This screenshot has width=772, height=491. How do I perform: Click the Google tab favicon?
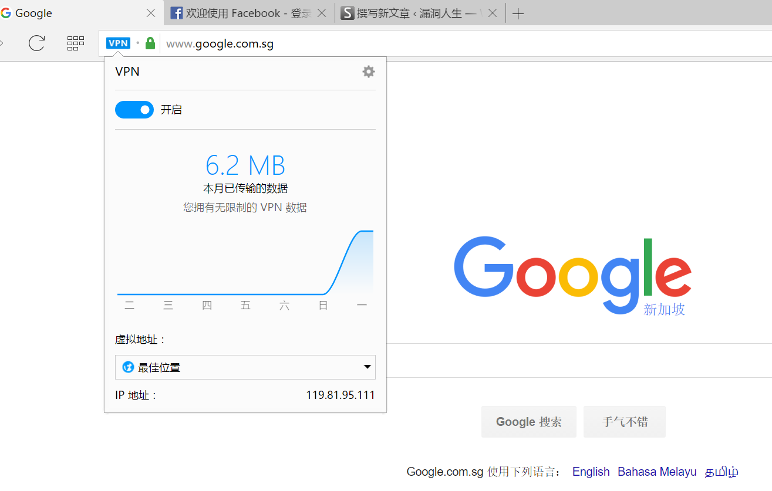click(6, 13)
